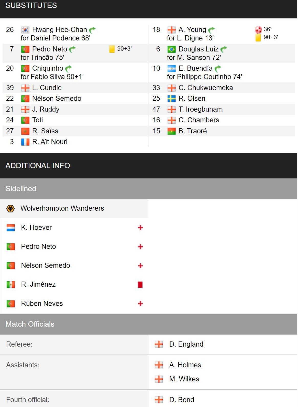
Task: Open the Wolverhampton Wanderers team link
Action: [62, 208]
